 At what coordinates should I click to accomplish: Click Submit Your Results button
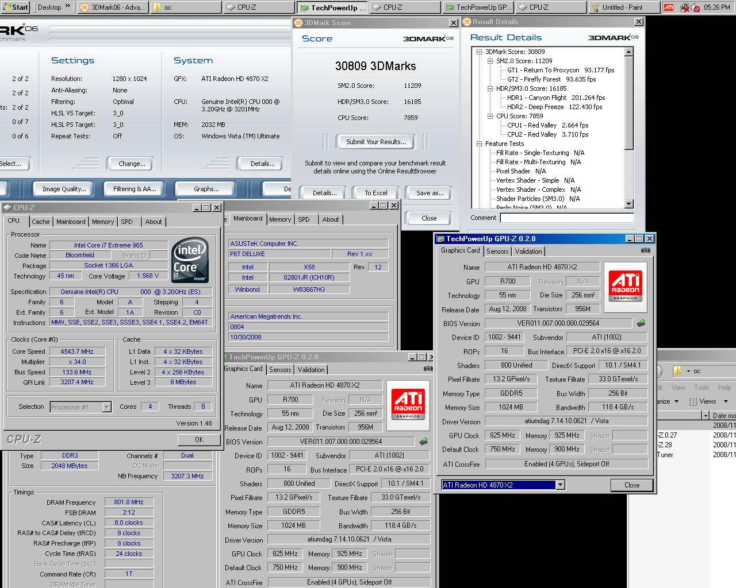pyautogui.click(x=376, y=142)
